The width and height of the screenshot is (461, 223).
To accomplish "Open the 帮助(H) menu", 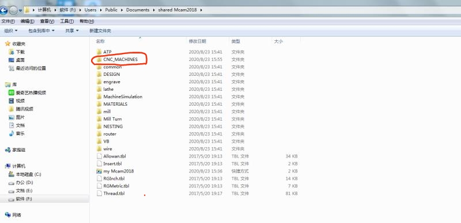I will (87, 21).
